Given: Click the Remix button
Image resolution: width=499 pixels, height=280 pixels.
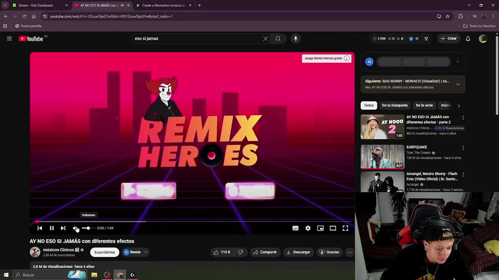Looking at the screenshot, I should point(132,252).
